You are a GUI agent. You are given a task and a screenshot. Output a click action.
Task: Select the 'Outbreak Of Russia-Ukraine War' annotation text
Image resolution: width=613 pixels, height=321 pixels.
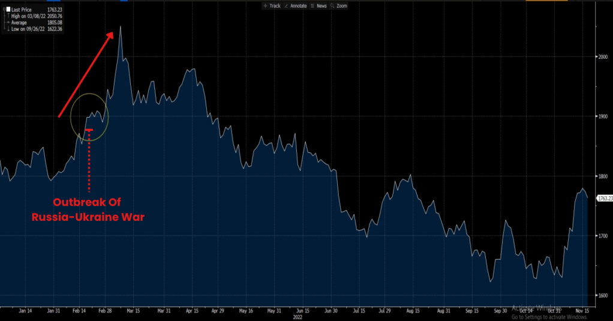tap(88, 209)
